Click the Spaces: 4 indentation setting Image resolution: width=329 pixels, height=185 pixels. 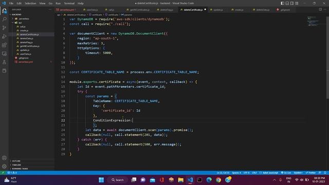point(236,173)
